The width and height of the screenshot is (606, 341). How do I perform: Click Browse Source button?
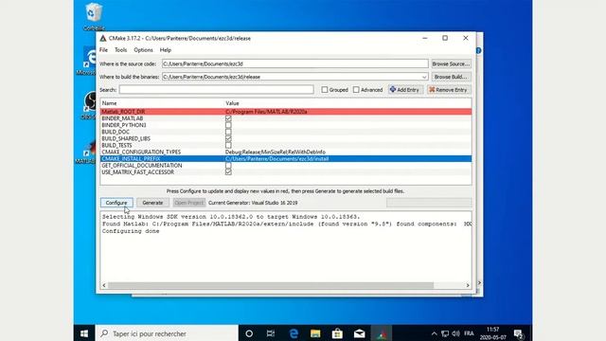[x=451, y=63]
